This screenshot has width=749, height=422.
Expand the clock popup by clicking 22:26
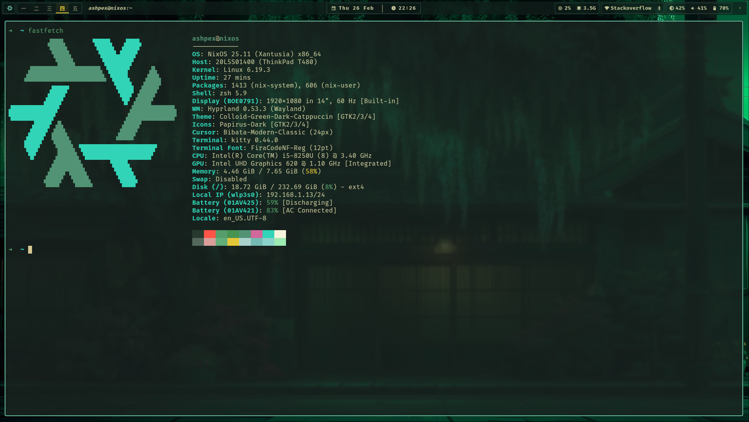coord(406,8)
